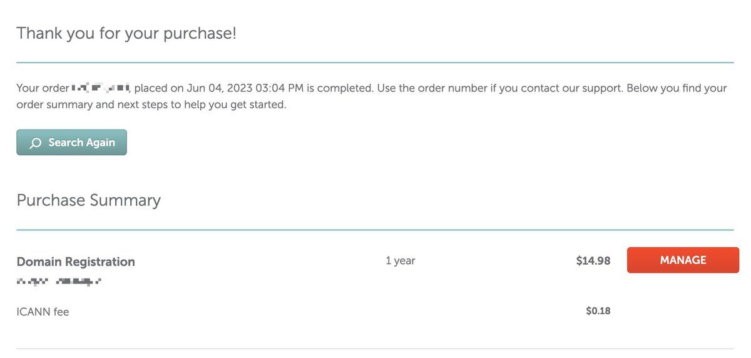Click the magnifier icon in Search Again
Image resolution: width=751 pixels, height=358 pixels.
(x=36, y=143)
